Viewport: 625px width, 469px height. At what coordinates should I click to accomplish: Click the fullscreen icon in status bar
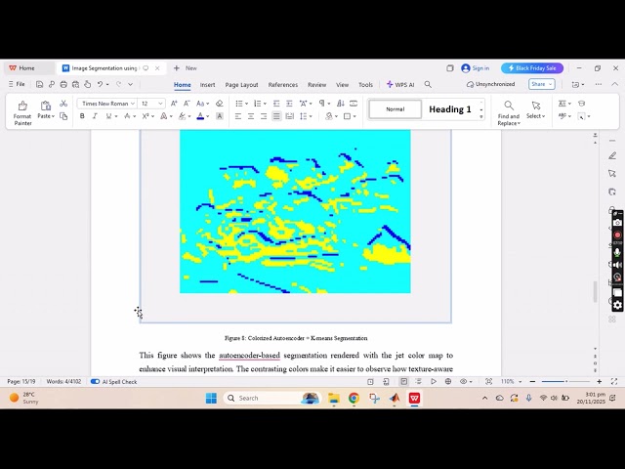[614, 382]
